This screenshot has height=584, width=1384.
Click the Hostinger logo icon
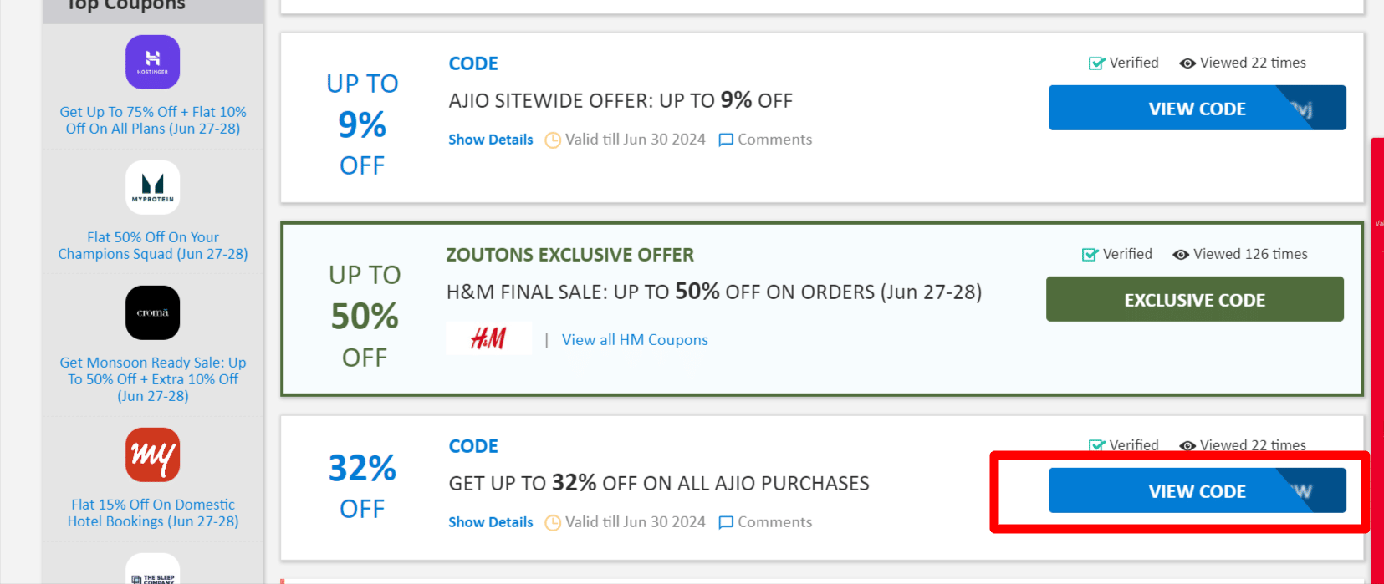pyautogui.click(x=152, y=62)
